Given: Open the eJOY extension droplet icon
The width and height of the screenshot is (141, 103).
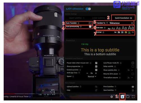Looking at the screenshot, I should point(122,97).
